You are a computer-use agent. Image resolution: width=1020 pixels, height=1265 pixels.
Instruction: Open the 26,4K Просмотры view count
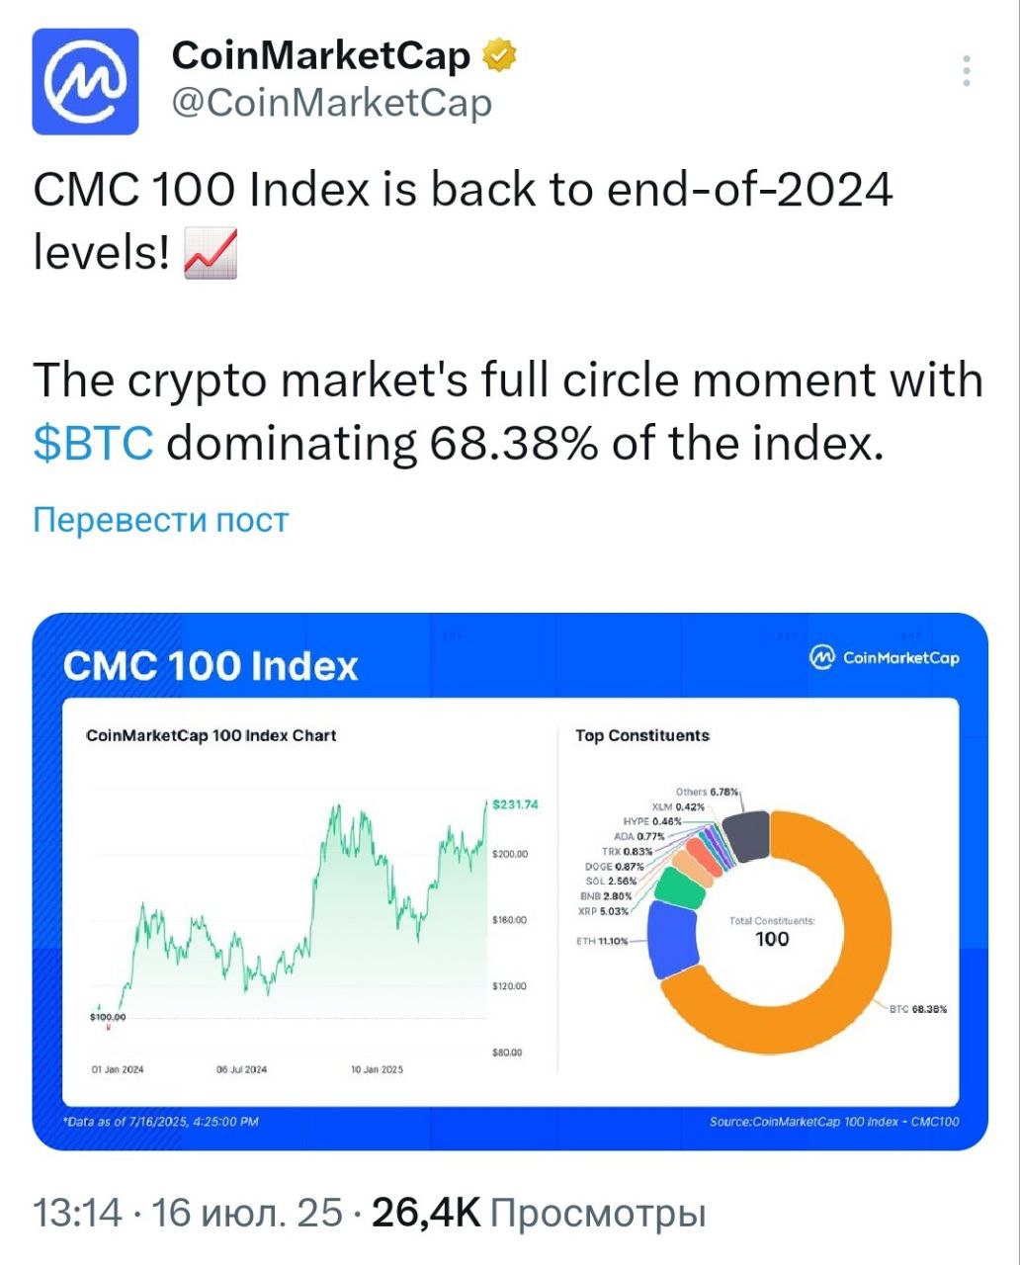tap(539, 1213)
